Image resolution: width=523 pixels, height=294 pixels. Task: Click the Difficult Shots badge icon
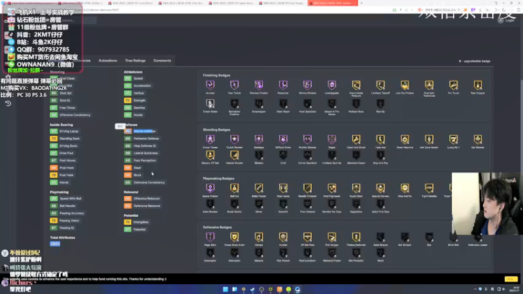[283, 139]
